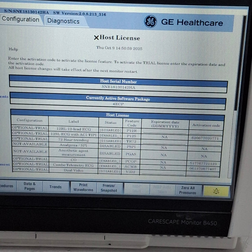Viewport: 252px width, 252px height.
Task: Click Combo Telemetry ECG label
Action: (x=73, y=165)
